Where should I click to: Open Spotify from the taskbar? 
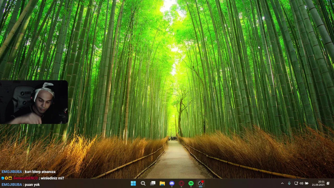pyautogui.click(x=191, y=183)
